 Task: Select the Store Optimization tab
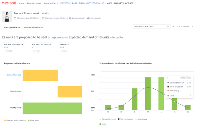12,27
